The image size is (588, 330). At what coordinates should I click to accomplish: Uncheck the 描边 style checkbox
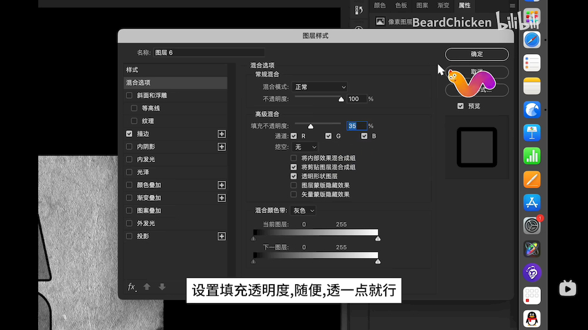coord(129,134)
